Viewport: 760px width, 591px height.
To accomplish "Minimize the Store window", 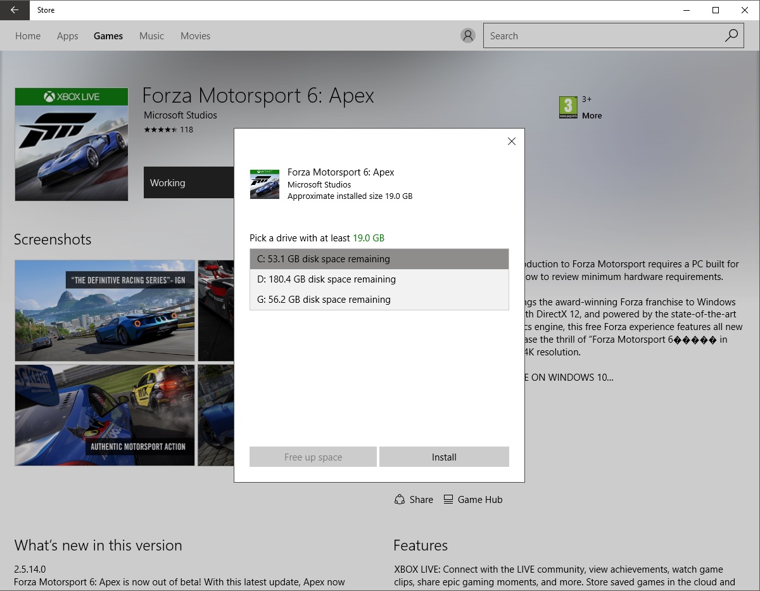I will click(687, 10).
